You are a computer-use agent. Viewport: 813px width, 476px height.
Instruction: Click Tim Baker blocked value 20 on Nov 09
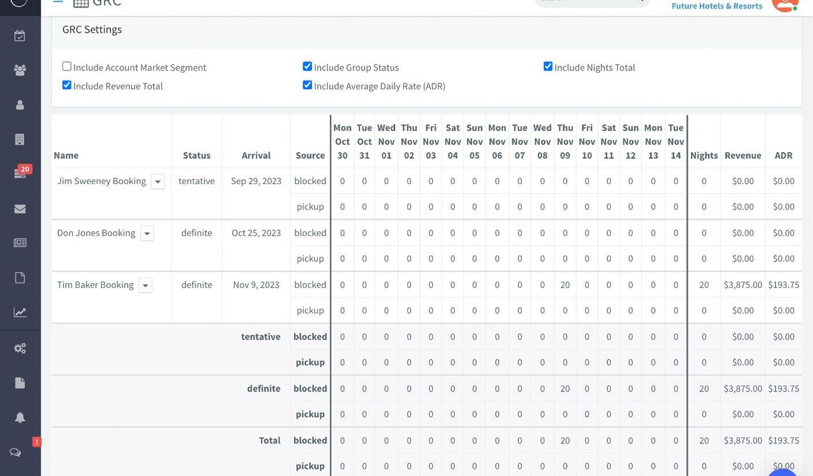click(565, 285)
